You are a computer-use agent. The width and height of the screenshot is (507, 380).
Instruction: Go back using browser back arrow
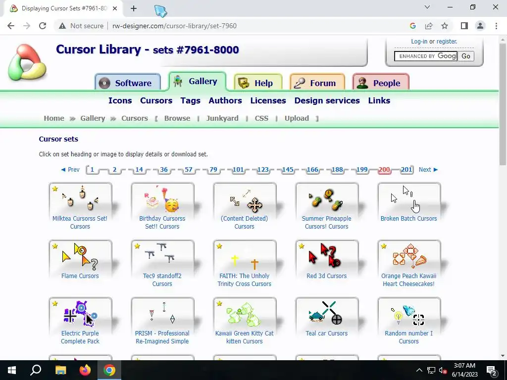click(x=11, y=26)
